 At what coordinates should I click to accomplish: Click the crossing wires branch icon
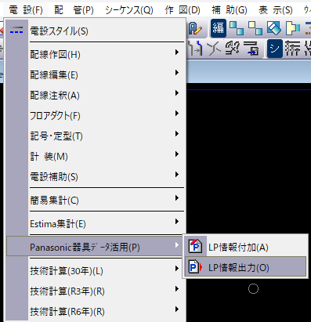pyautogui.click(x=214, y=49)
